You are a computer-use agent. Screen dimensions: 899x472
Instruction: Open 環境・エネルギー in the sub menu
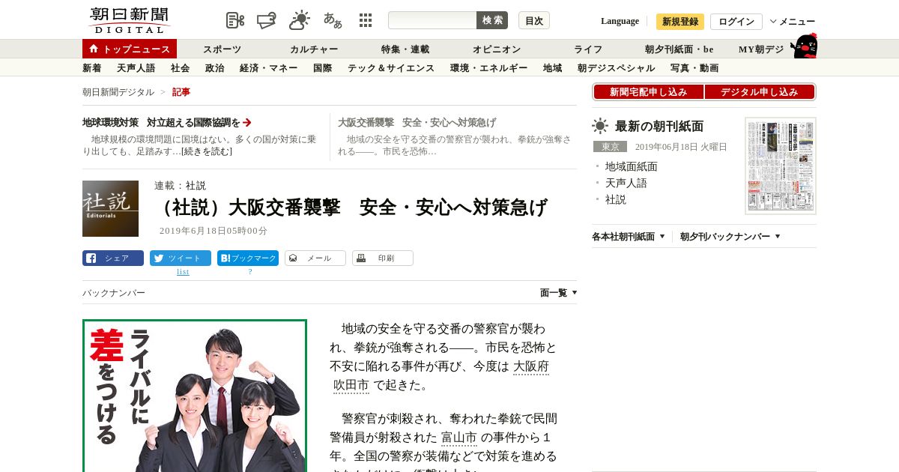(489, 68)
